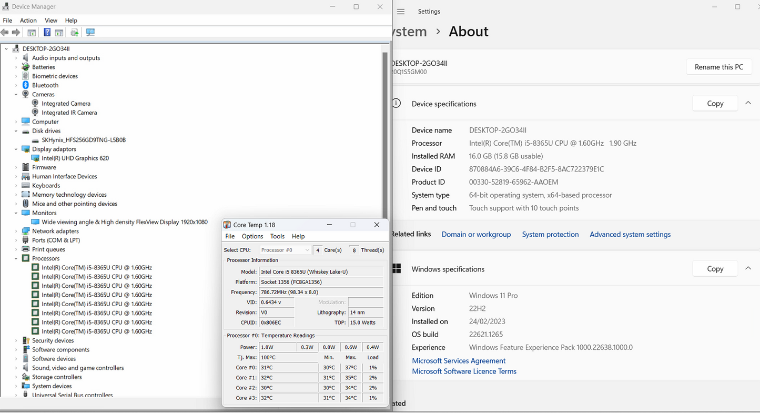Click the Integrated IR Camera device icon
Screen dimensions: 760x413
coord(35,113)
